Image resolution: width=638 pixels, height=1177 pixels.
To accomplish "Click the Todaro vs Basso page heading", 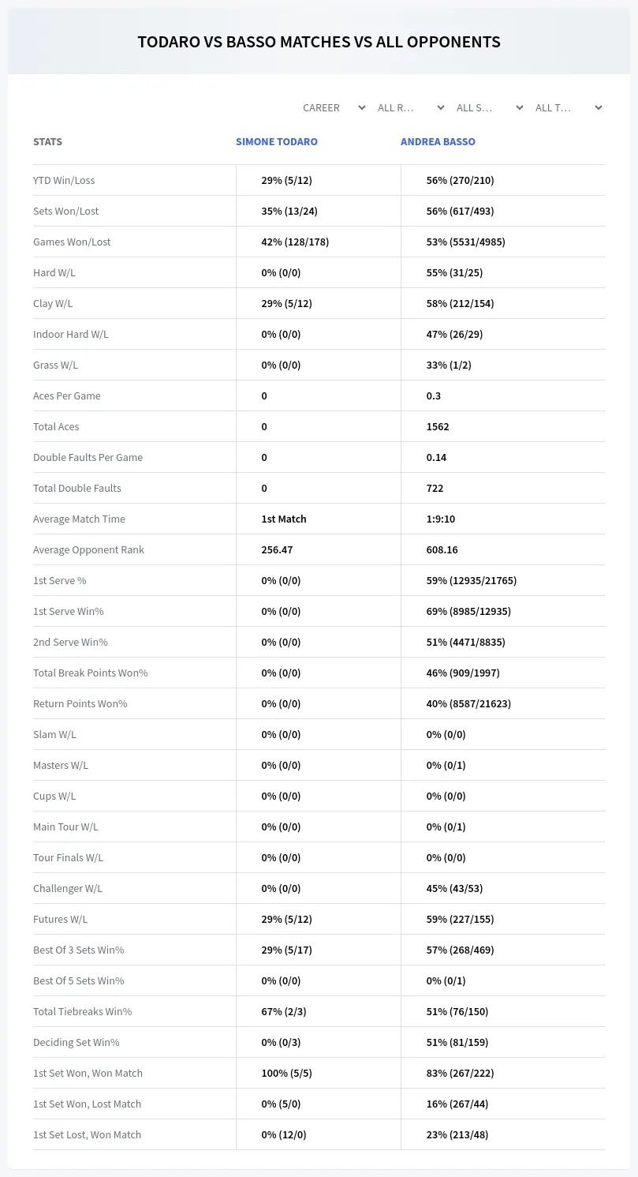I will 319,42.
